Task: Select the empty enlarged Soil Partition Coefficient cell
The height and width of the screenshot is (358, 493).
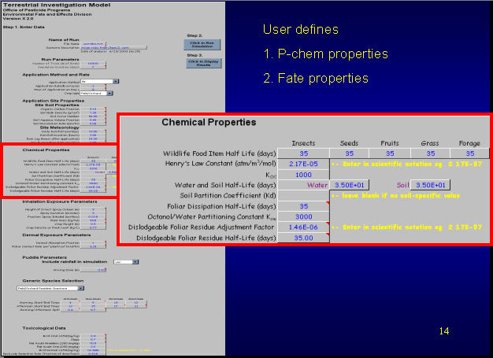Action: point(303,195)
